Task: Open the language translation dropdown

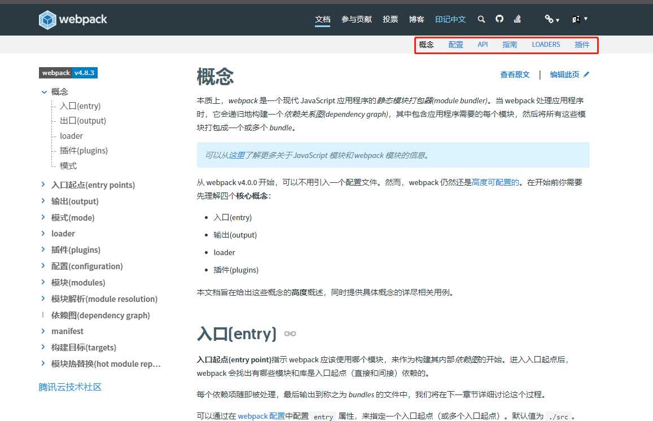Action: [579, 19]
